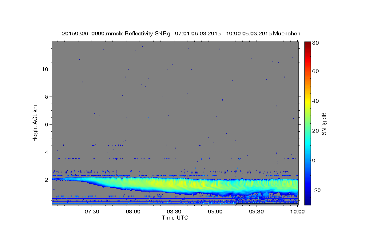Click the 09:00 time tick label

click(215, 212)
